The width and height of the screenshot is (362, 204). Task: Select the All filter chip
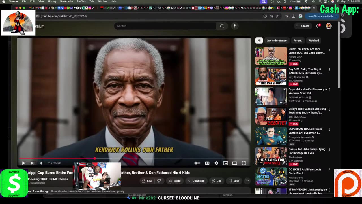pos(259,41)
